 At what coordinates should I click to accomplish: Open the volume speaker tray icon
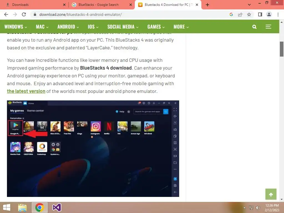[x=258, y=208]
